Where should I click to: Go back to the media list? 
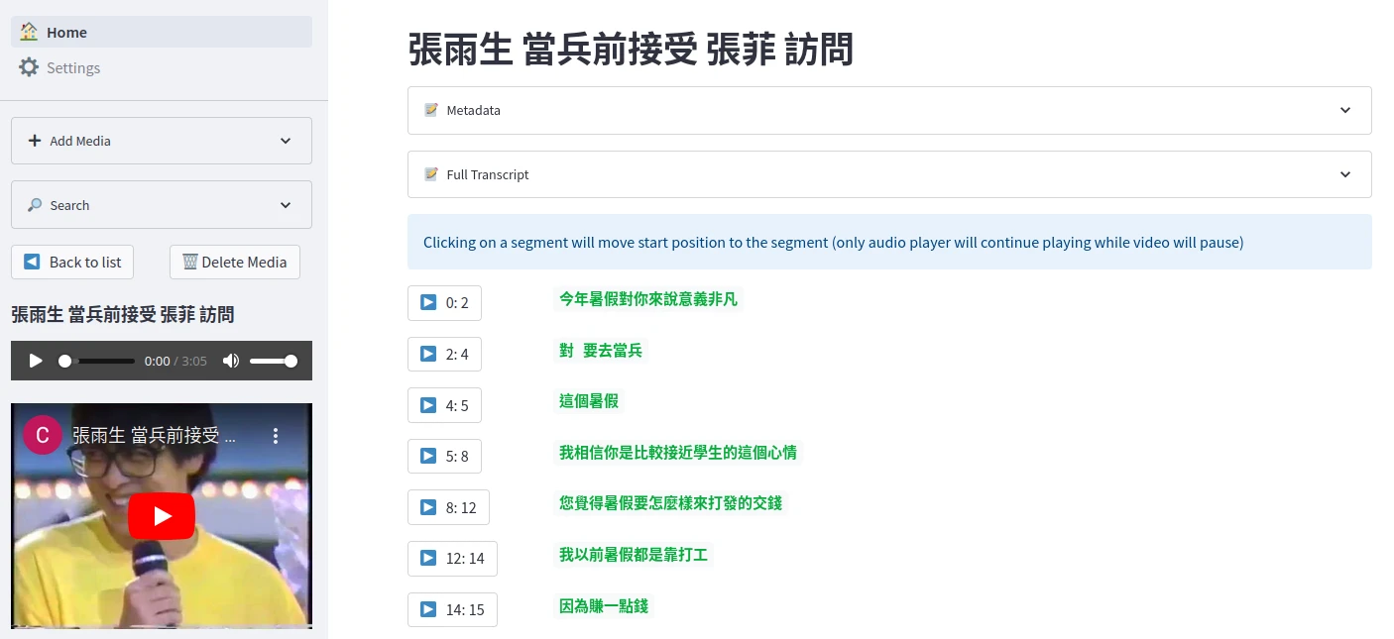click(72, 263)
